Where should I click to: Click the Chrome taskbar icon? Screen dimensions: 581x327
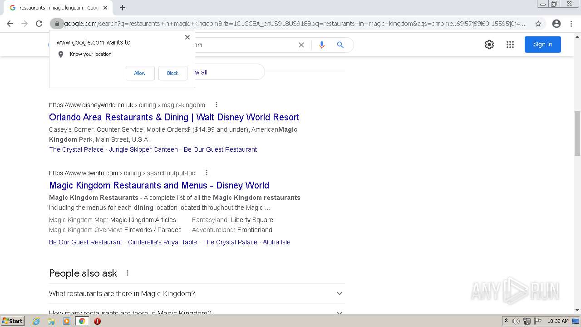click(x=82, y=321)
